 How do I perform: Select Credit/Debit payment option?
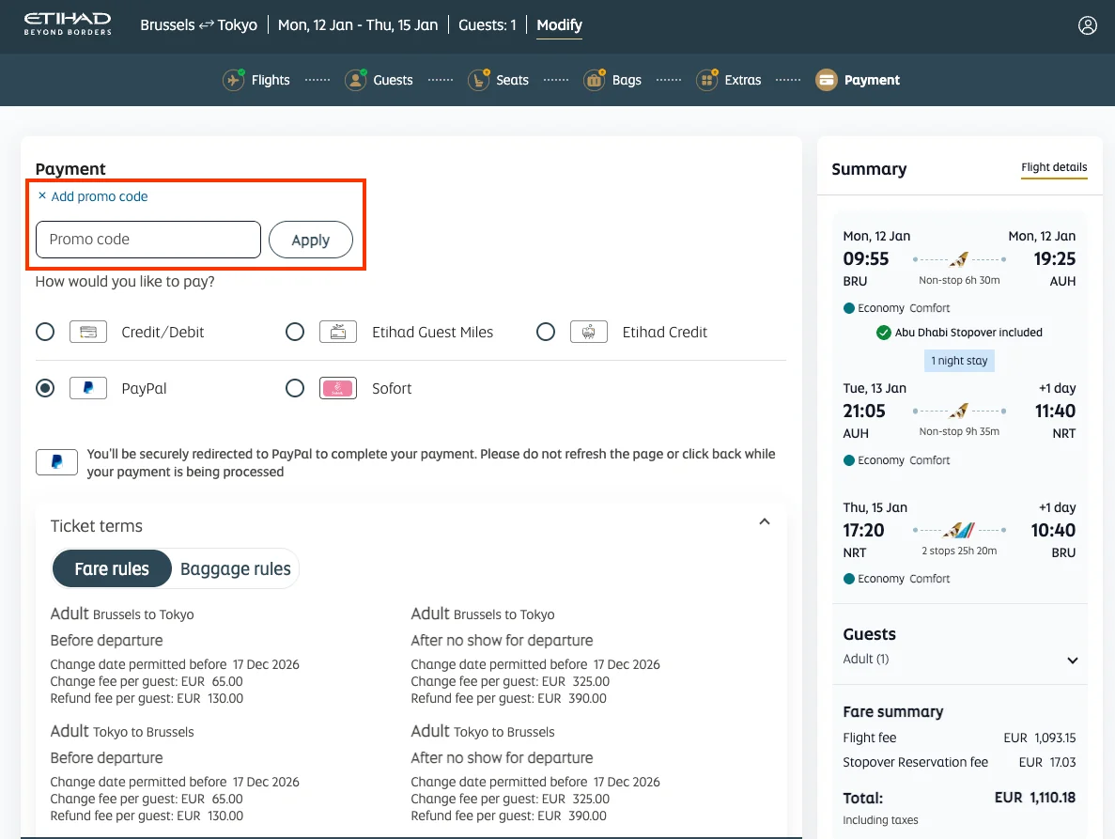(45, 332)
